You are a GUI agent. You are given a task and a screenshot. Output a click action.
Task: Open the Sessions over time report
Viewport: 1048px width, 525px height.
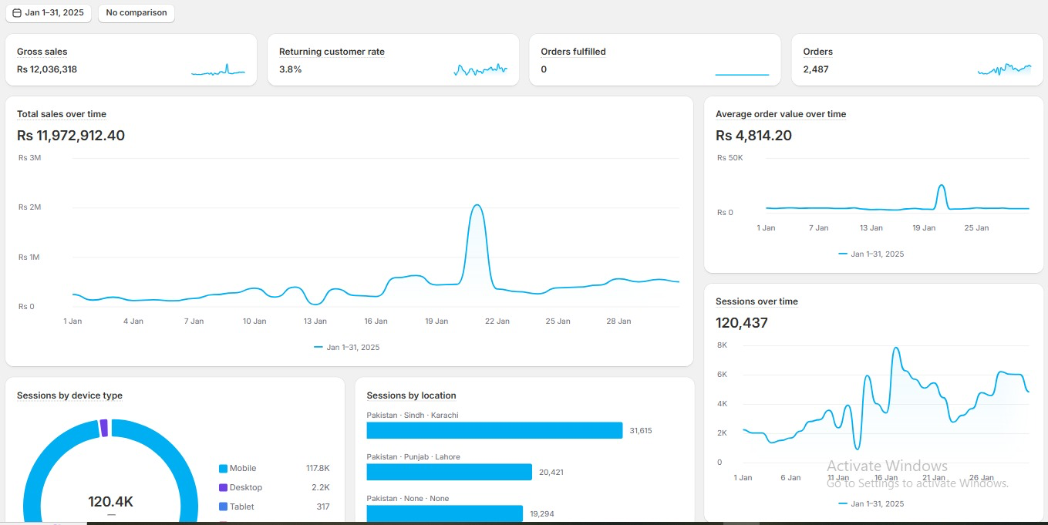click(x=757, y=301)
